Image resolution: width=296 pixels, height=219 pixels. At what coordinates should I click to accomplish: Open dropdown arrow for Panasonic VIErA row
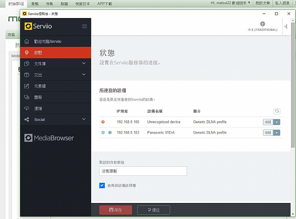[277, 133]
